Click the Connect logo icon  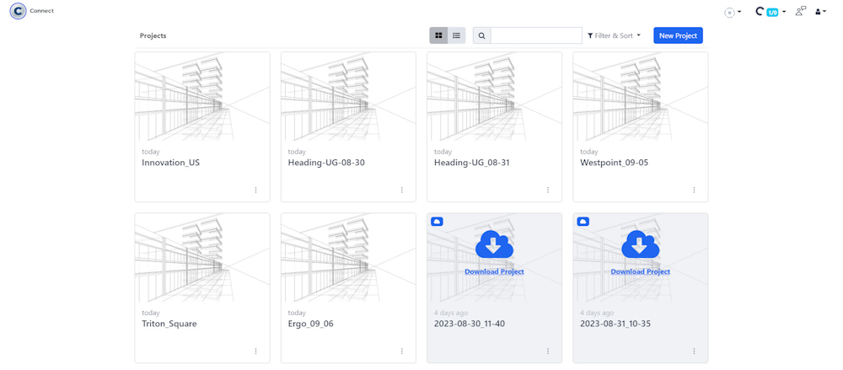click(x=18, y=11)
